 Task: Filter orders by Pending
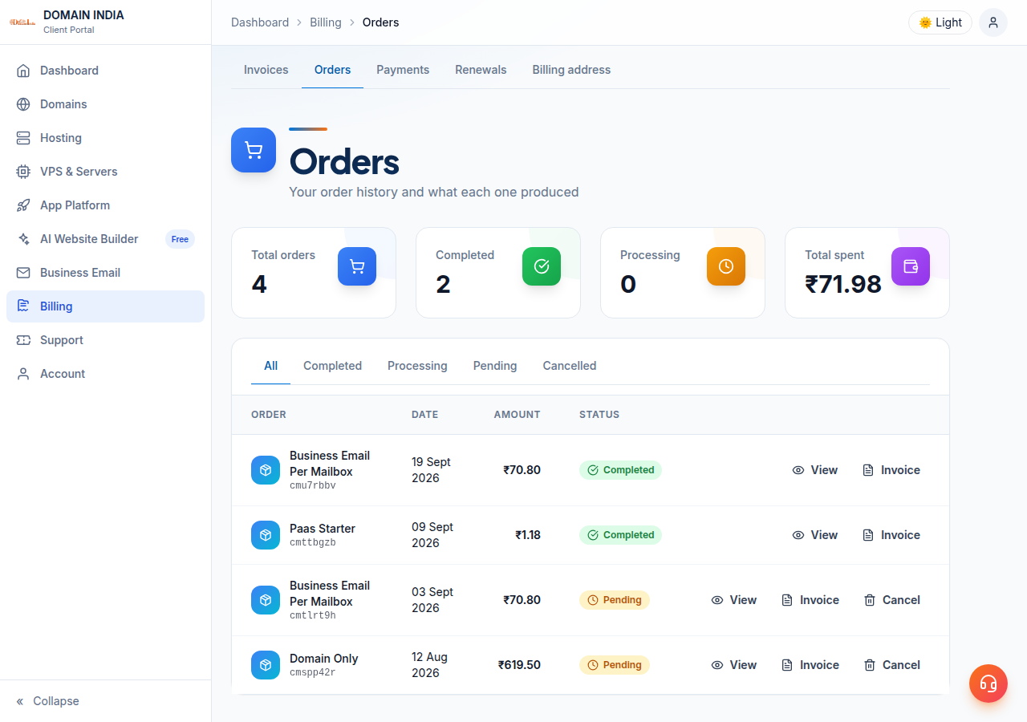pyautogui.click(x=495, y=366)
